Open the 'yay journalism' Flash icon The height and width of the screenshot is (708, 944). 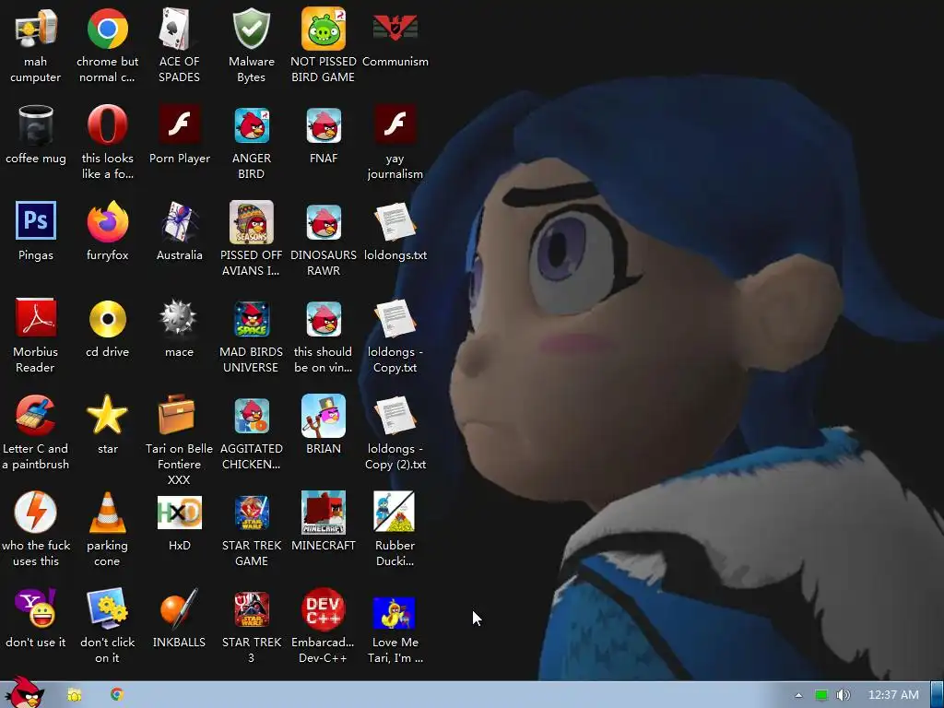pyautogui.click(x=395, y=124)
